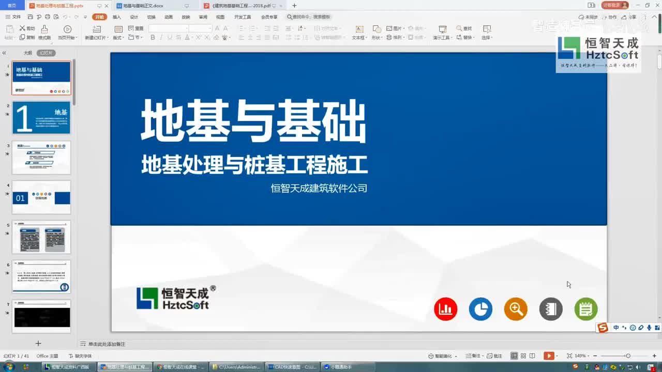Switch to the Review (审阅) tab
Screen dimensions: 662x372
pyautogui.click(x=203, y=17)
